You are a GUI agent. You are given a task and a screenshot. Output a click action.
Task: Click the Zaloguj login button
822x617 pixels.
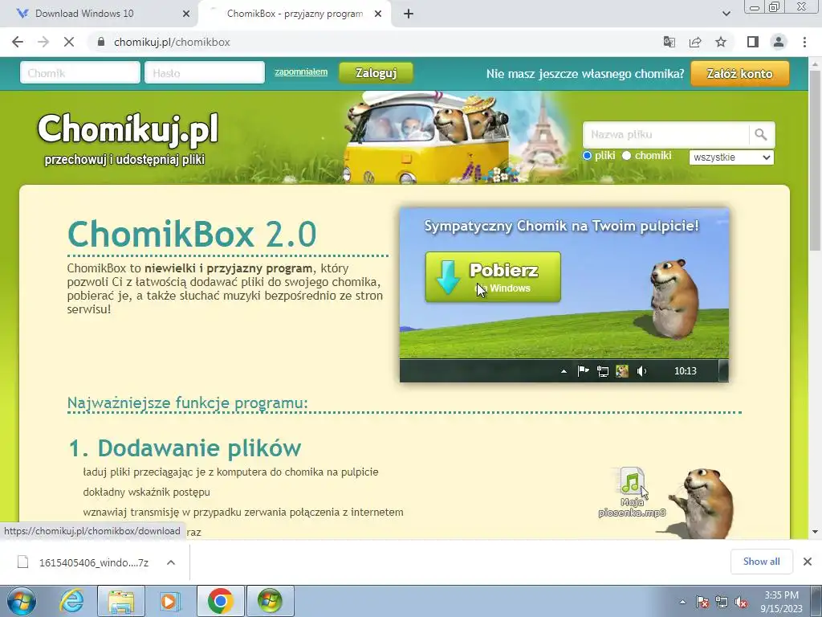click(x=376, y=73)
